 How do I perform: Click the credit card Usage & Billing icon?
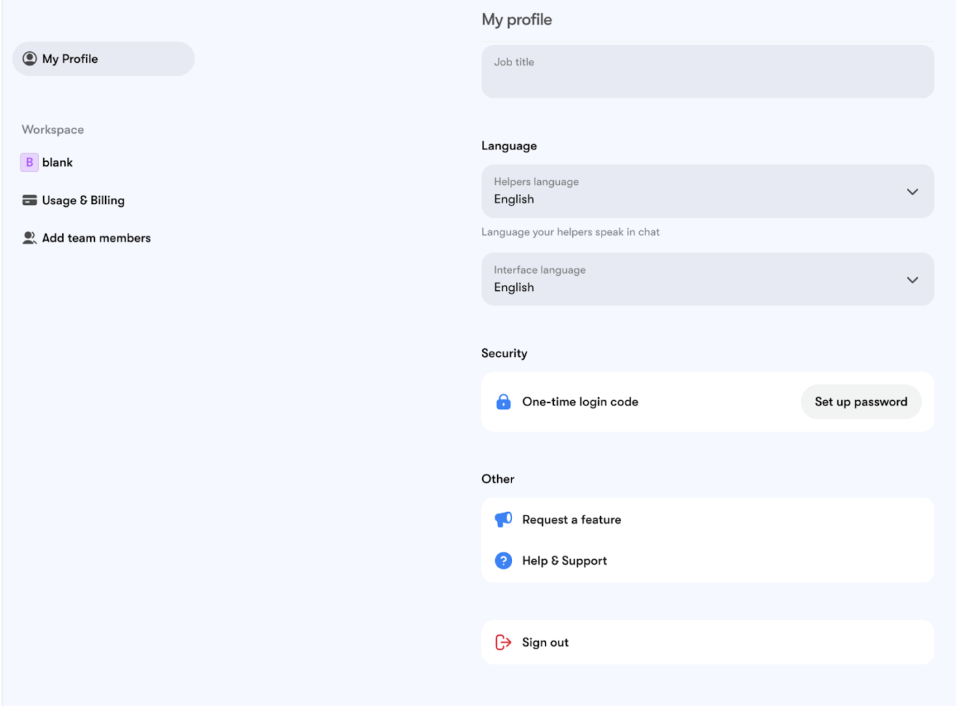29,200
